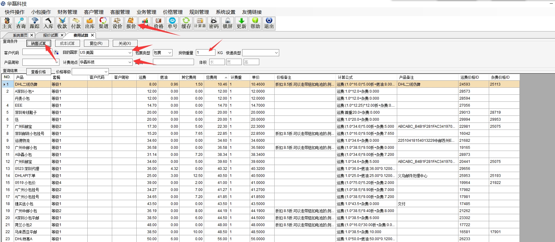Open the 包裹类型 package type dropdown
555x242 pixels.
pos(170,53)
